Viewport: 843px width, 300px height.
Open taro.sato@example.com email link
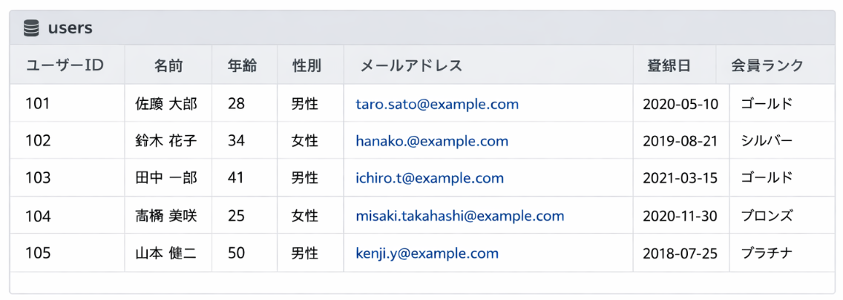click(437, 104)
